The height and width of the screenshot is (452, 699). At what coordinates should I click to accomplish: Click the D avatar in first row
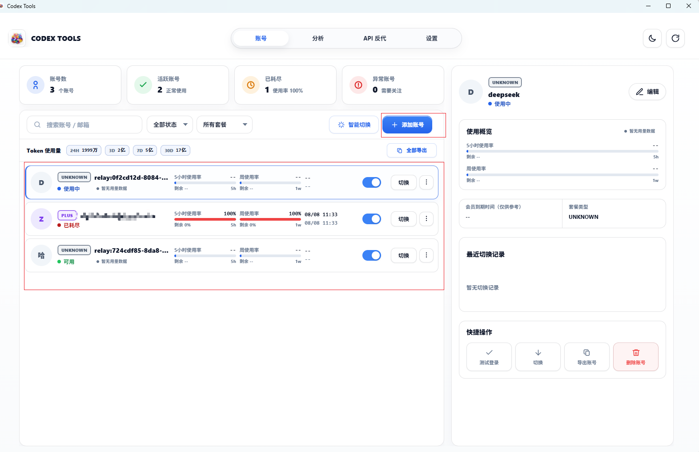[x=41, y=183]
